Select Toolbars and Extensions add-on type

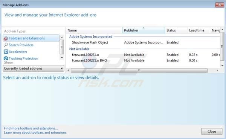[x=31, y=38]
